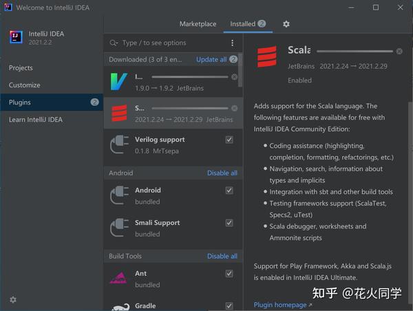Click the Ant plugin icon
This screenshot has width=413, height=311.
[x=119, y=279]
